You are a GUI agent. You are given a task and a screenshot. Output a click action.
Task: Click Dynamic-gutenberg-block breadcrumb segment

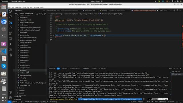tap(89, 14)
